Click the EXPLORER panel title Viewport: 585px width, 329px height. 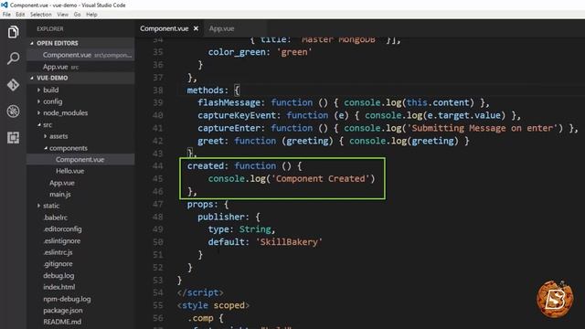50,28
